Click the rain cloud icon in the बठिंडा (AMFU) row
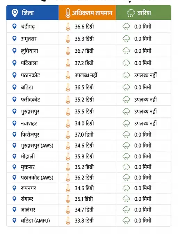Viewport: 178px width, 234px height. click(x=126, y=220)
